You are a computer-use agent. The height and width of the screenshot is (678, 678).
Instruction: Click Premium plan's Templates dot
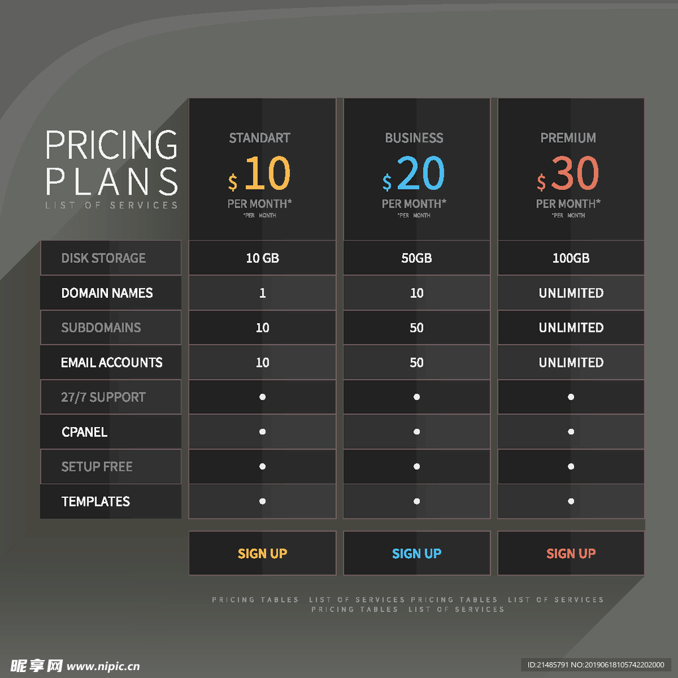[x=571, y=501]
